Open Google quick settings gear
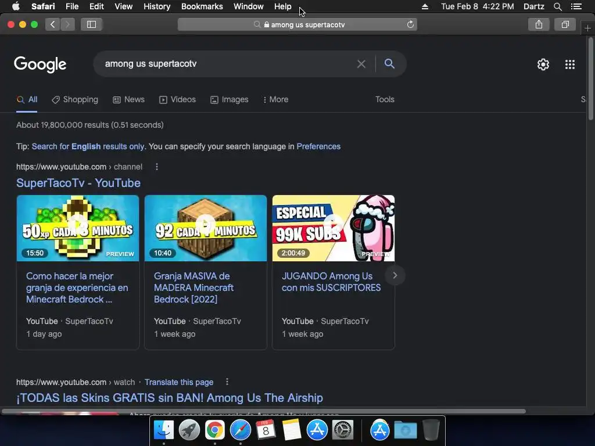The image size is (595, 446). click(543, 64)
